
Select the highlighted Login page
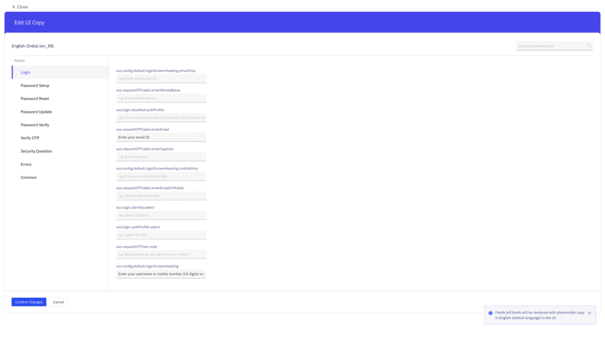pos(25,72)
